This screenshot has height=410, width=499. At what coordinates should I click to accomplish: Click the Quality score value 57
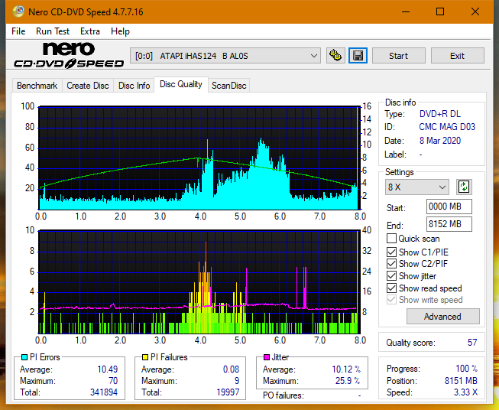pyautogui.click(x=472, y=343)
